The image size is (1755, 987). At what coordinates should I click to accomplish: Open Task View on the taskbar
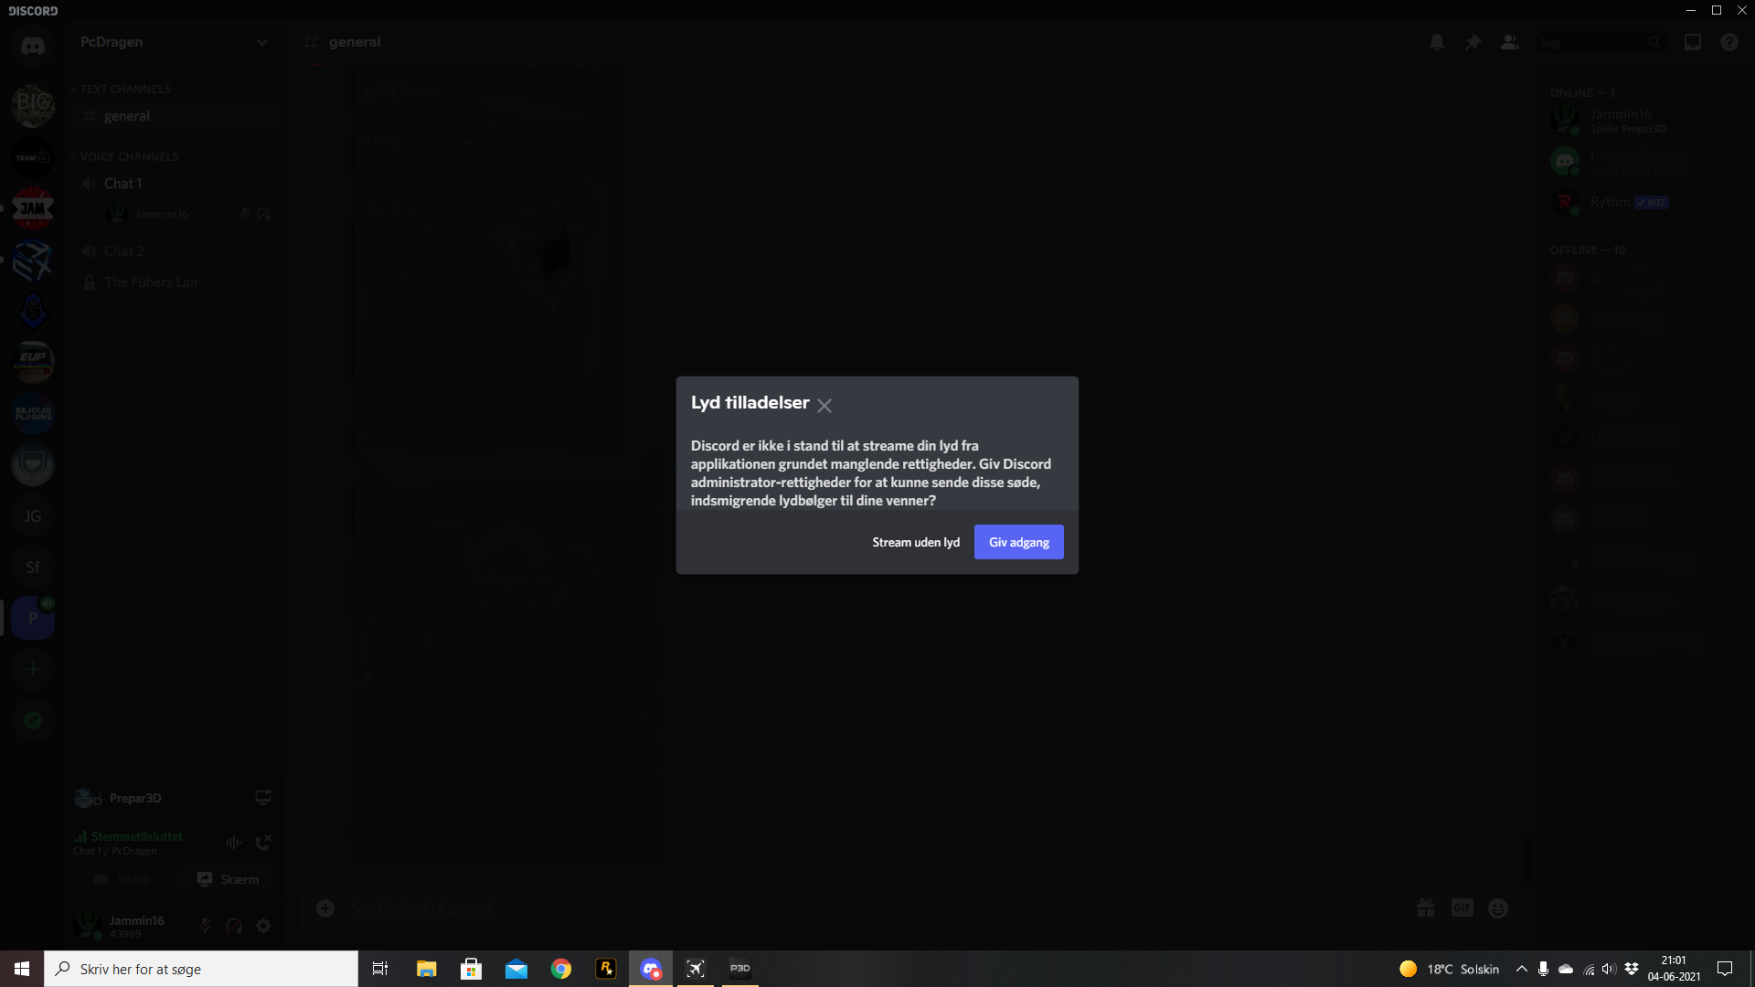380,969
